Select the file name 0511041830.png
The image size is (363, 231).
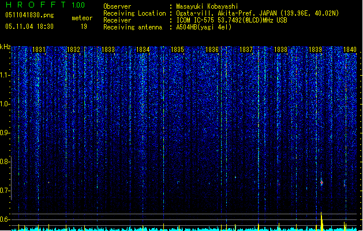point(29,15)
